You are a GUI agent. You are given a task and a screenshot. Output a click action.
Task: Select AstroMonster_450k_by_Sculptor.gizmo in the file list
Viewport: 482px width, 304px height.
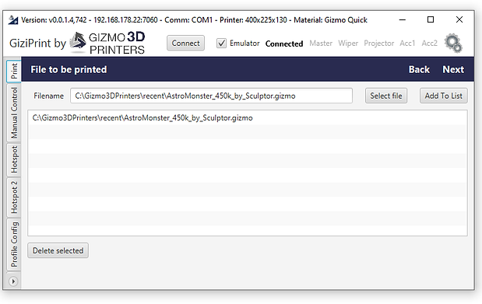click(248, 118)
